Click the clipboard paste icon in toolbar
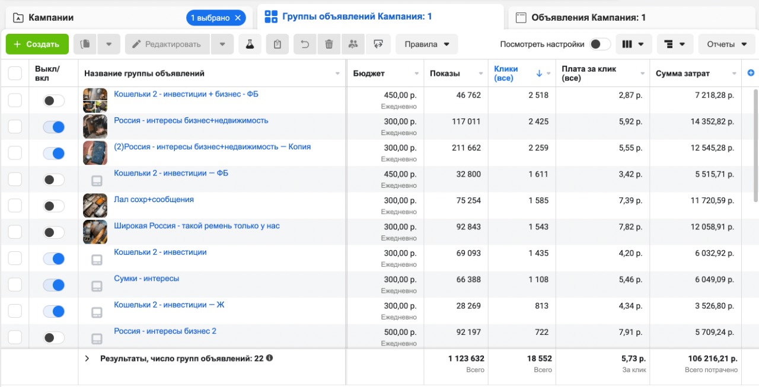Viewport: 759px width, 387px height. coord(278,44)
